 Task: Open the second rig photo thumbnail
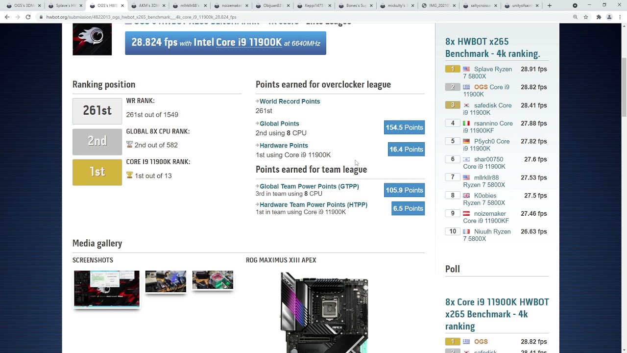pos(166,281)
